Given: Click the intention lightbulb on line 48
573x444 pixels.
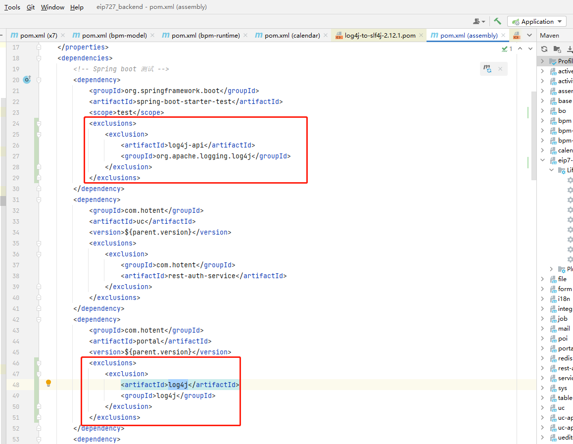Looking at the screenshot, I should click(48, 383).
